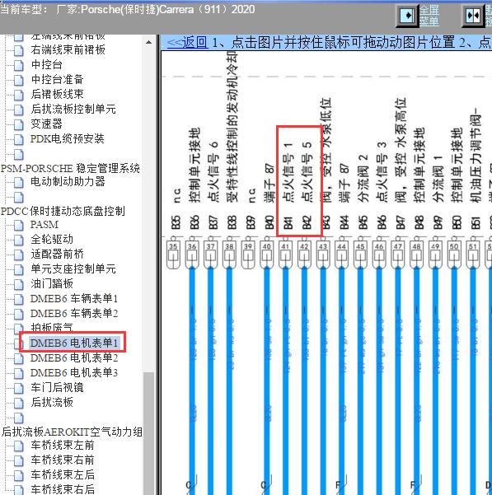Viewport: 492px width, 495px height.
Task: Open 车桥线束右后 entry
Action: click(63, 489)
